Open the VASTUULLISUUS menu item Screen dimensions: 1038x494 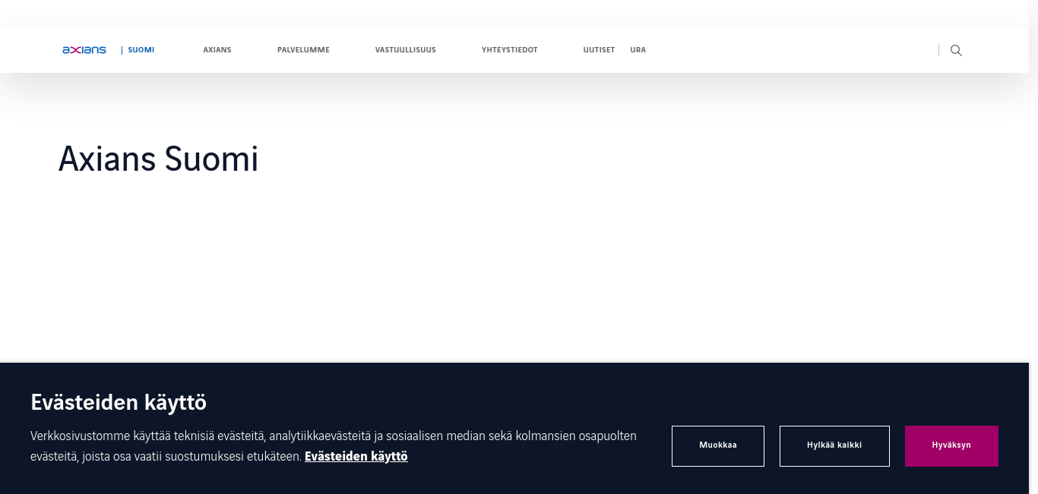(x=405, y=50)
